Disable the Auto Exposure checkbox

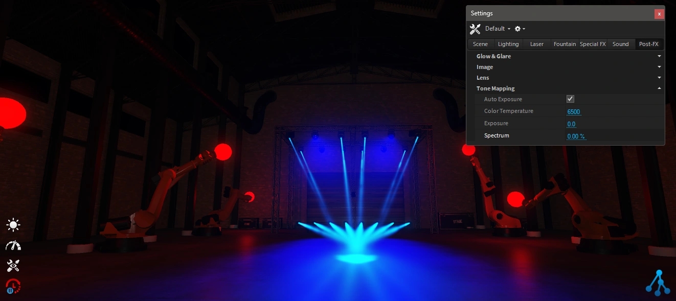[570, 99]
